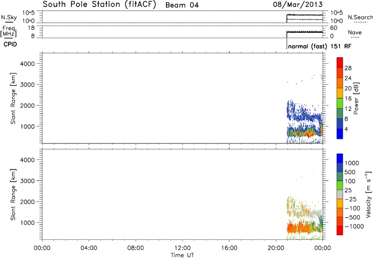
Task: Click the '16:00' time axis tick label
Action: coord(229,248)
